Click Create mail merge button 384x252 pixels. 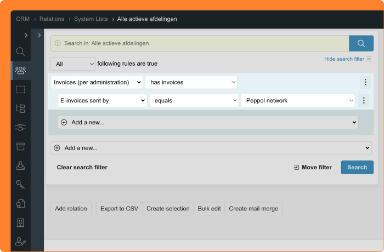coord(253,209)
